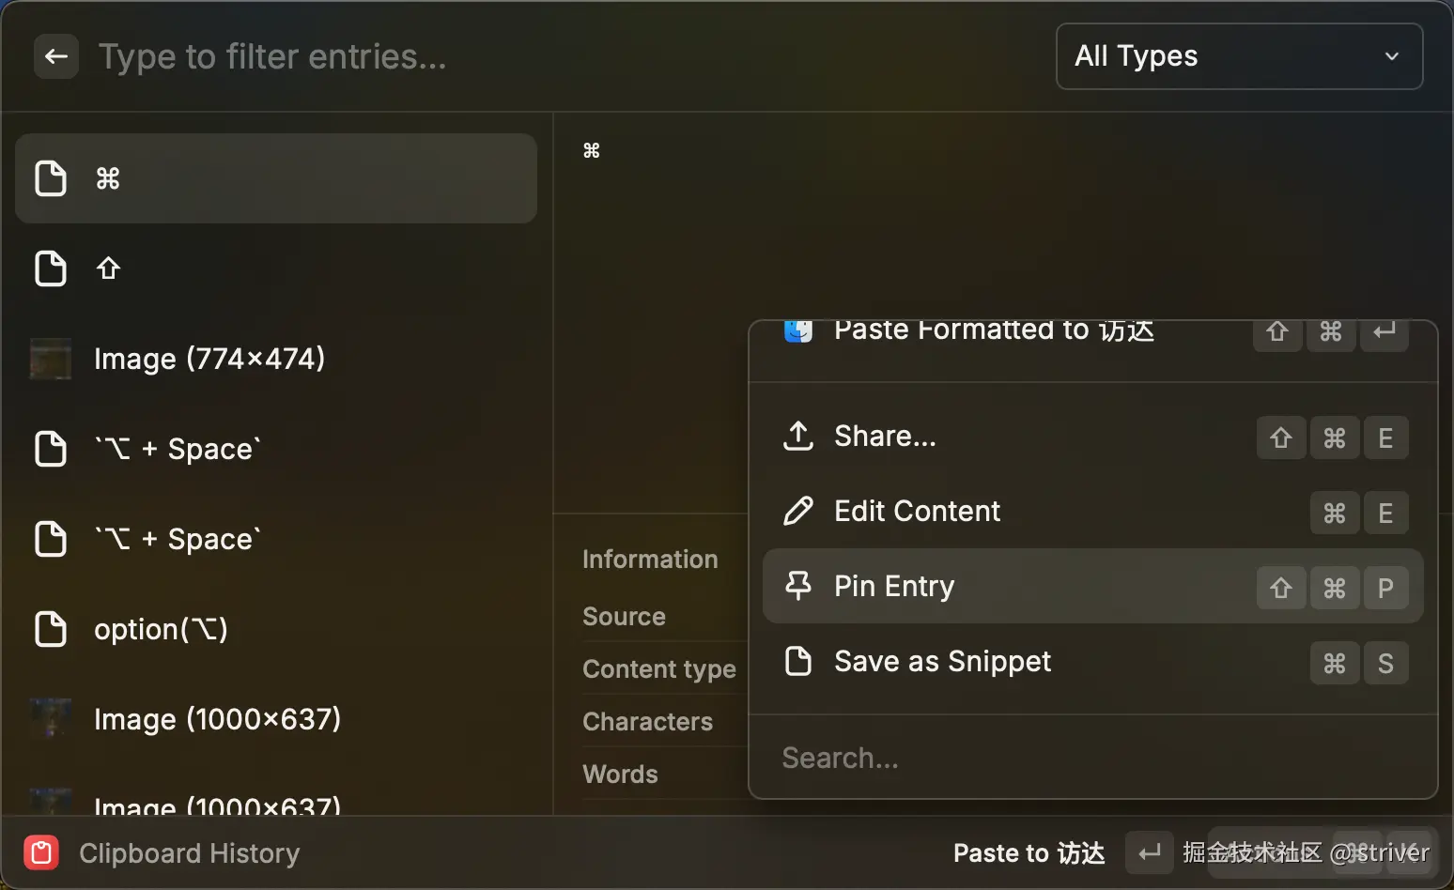Open the first Image (1000×637) entry

275,719
